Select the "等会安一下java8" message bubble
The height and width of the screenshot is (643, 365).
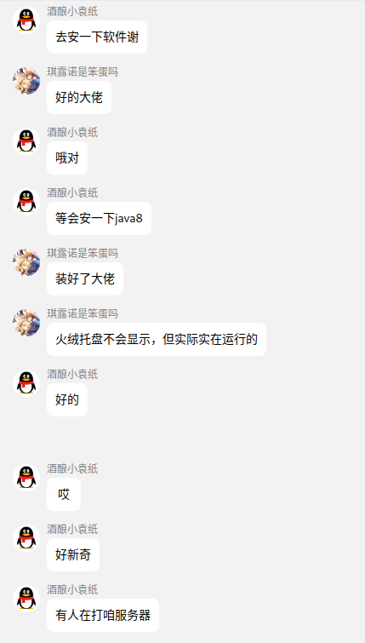coord(100,218)
